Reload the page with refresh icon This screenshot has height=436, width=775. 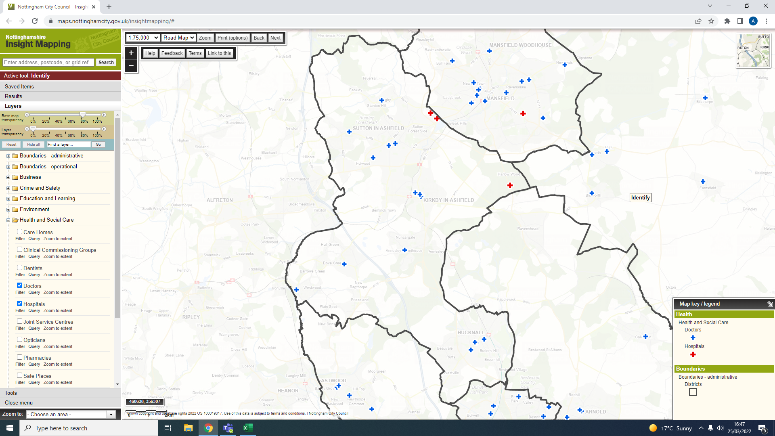click(x=35, y=21)
